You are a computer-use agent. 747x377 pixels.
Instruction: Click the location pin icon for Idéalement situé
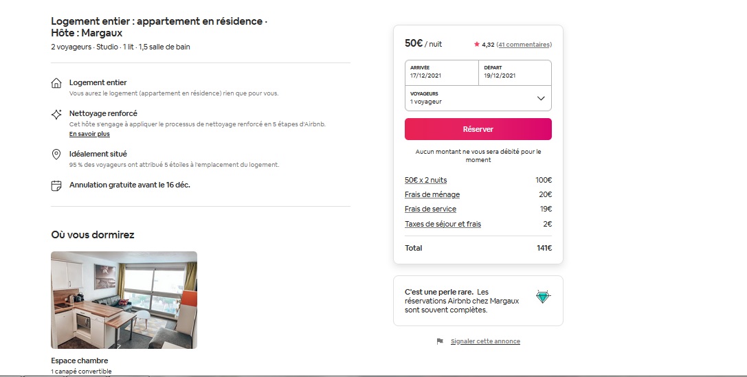[x=56, y=155]
